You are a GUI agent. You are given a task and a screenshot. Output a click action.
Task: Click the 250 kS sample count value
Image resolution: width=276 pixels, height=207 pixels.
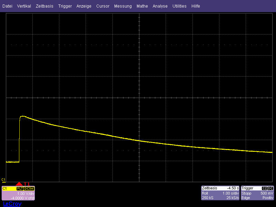coord(208,198)
